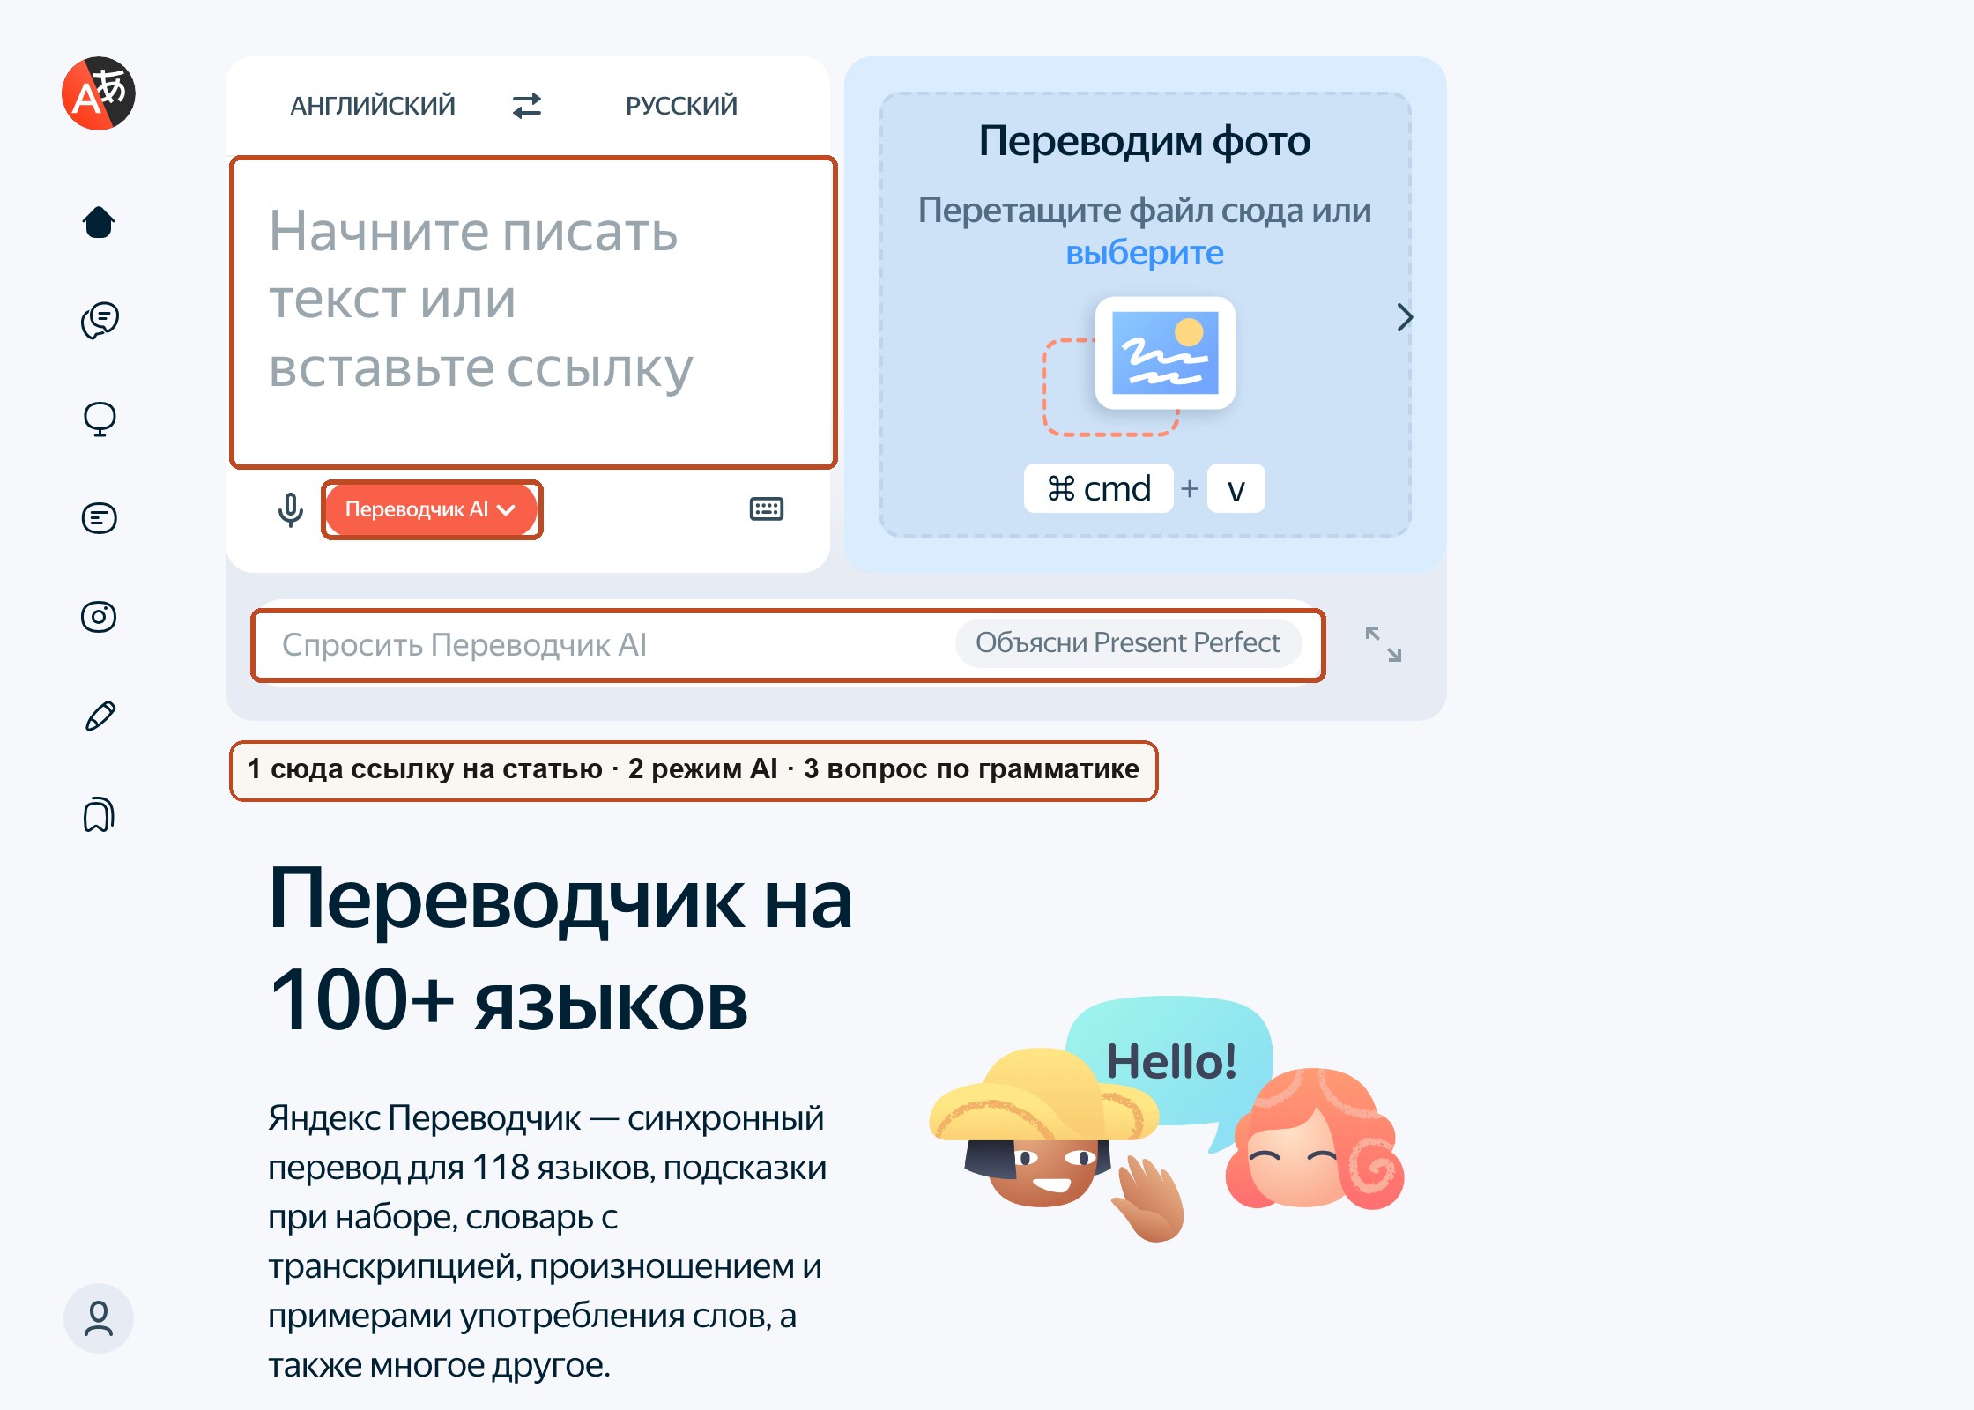Open the Переводчик AI mode dropdown
Image resolution: width=1974 pixels, height=1410 pixels.
432,509
